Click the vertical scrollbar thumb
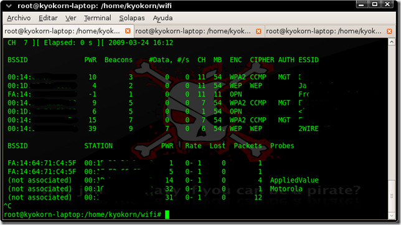 [392, 196]
